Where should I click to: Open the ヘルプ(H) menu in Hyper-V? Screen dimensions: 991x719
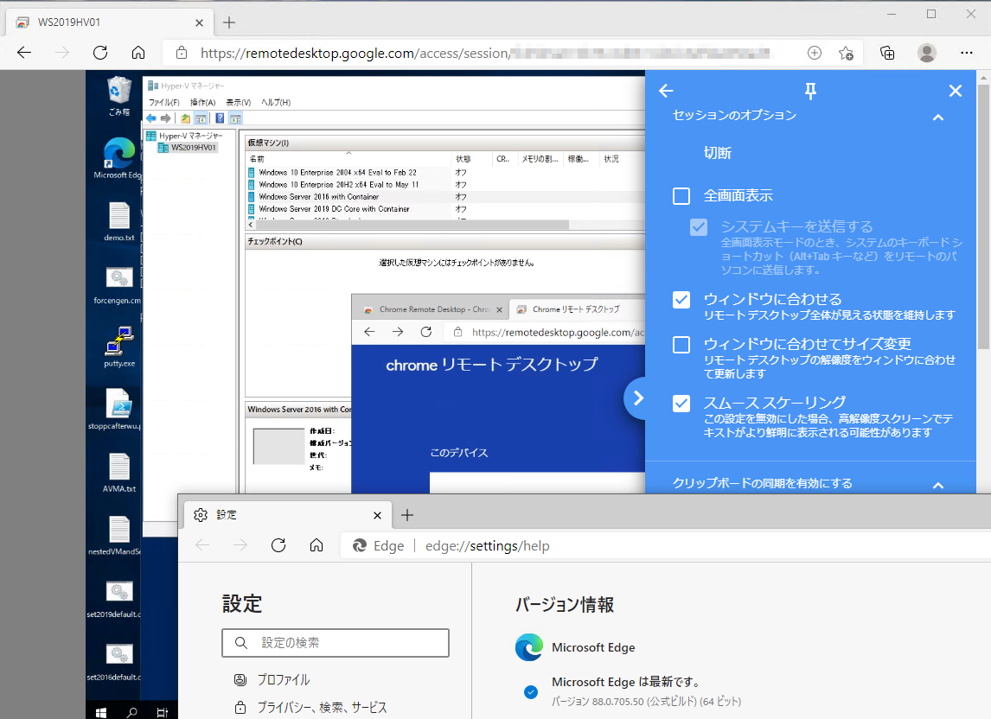coord(276,102)
